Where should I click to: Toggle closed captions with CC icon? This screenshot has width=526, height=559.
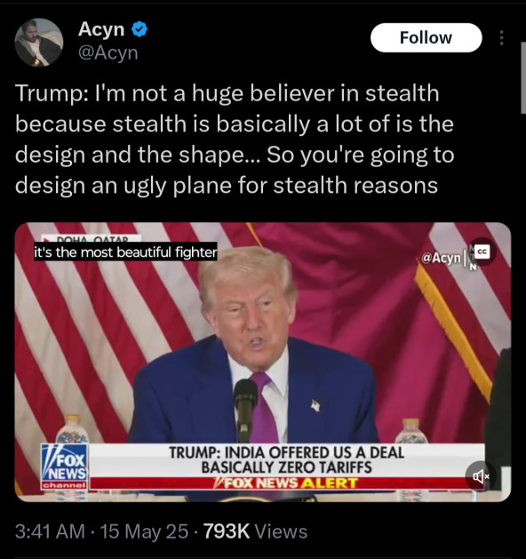point(482,252)
